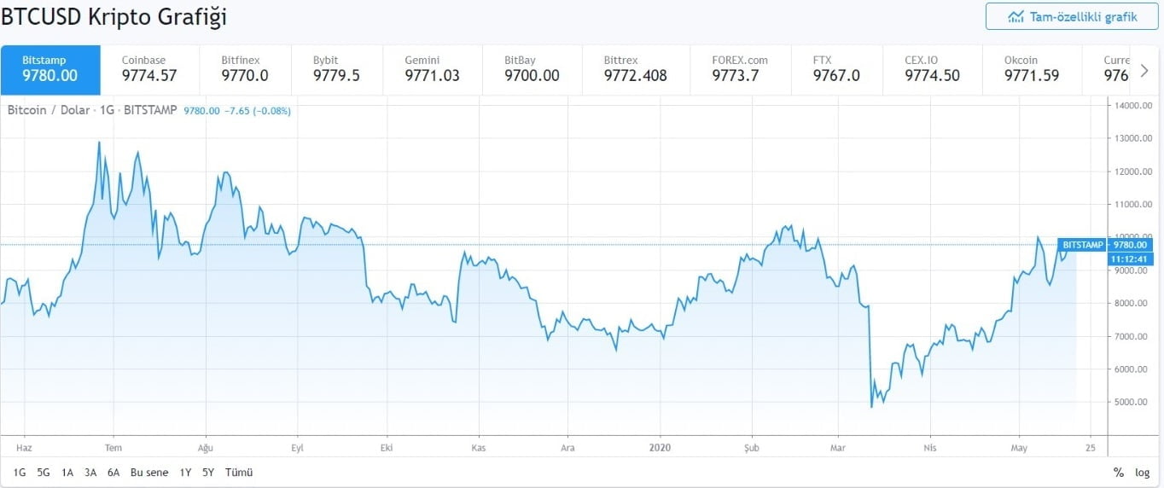The height and width of the screenshot is (488, 1164).
Task: Select the Bitstamp exchange tab
Action: pos(50,69)
